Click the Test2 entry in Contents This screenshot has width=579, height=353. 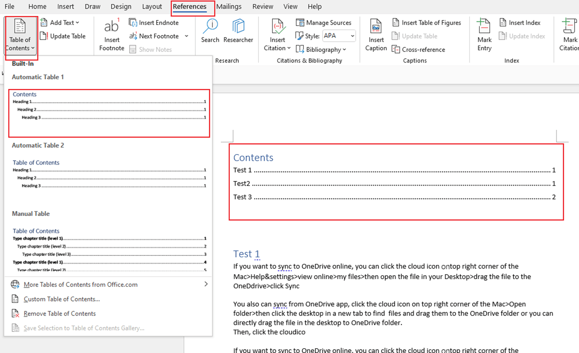tap(394, 184)
